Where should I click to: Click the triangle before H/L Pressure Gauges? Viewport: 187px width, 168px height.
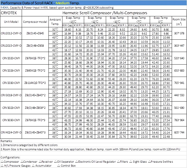(2, 166)
